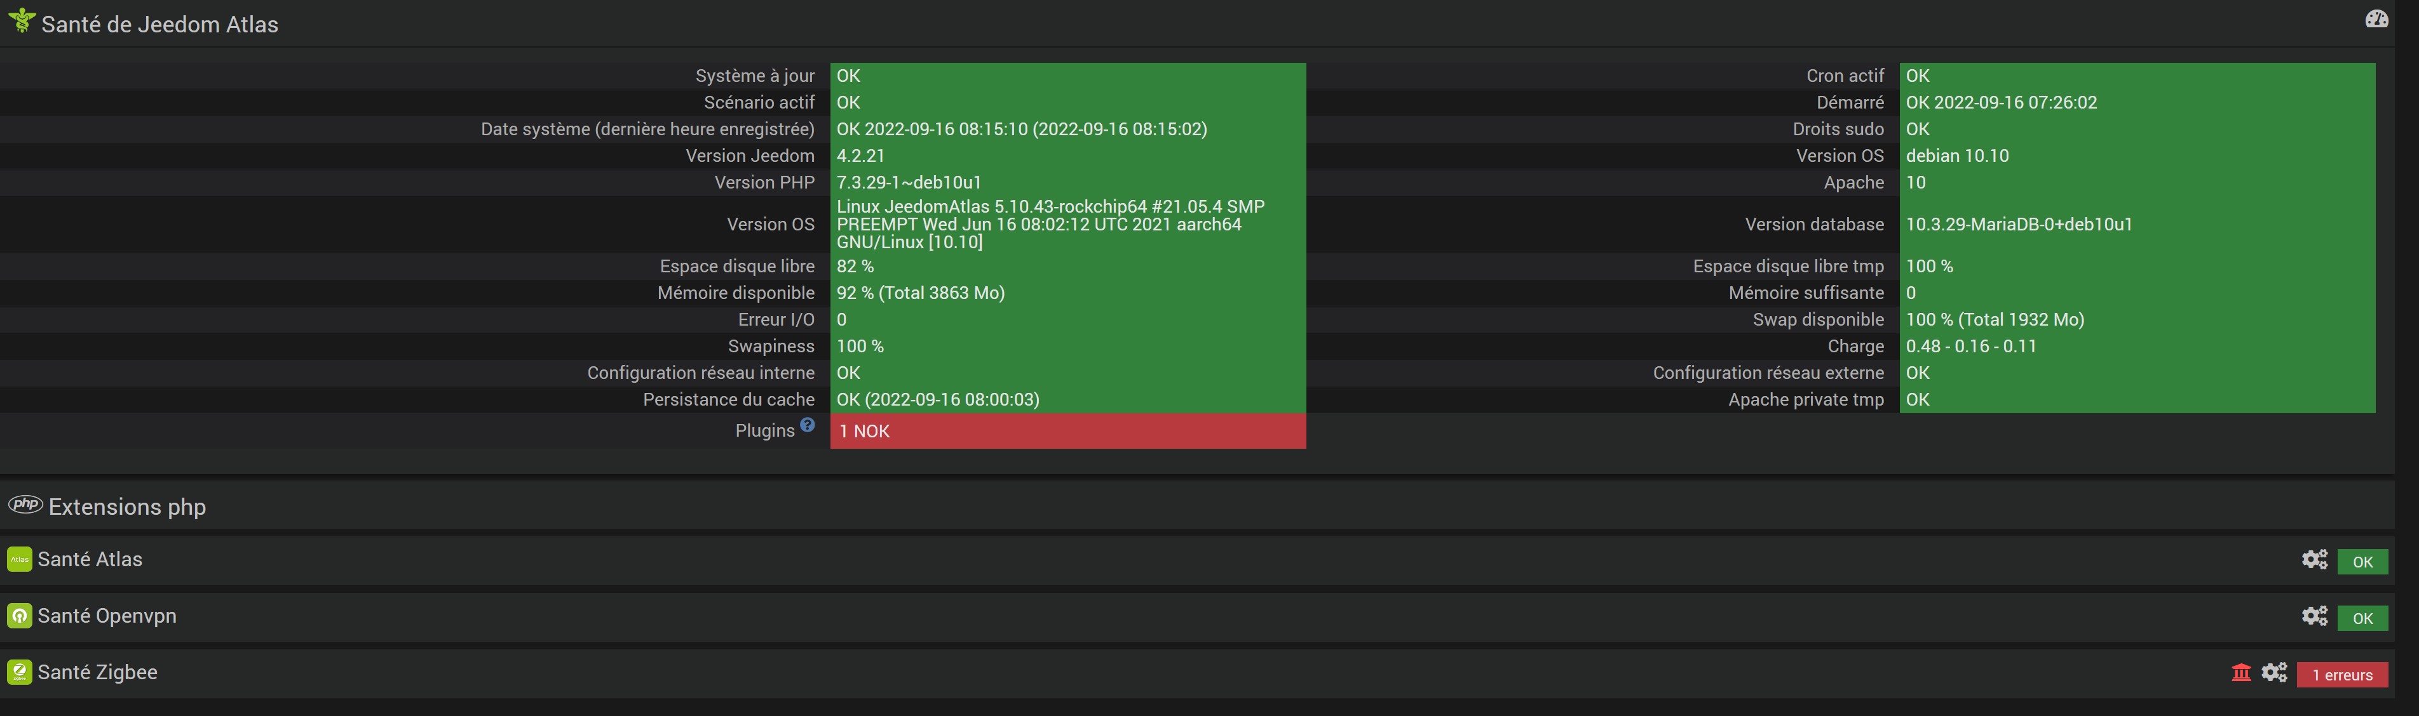
Task: Click the Santé Atlas plugin icon
Action: [x=20, y=560]
